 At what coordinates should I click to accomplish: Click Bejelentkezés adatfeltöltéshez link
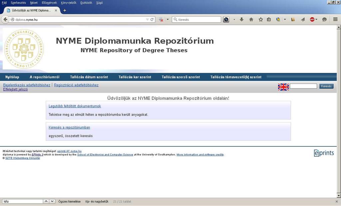click(27, 85)
